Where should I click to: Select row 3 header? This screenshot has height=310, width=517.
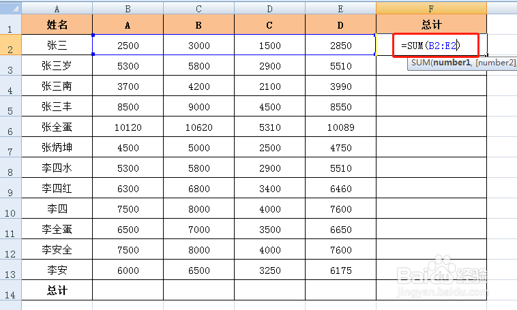(x=10, y=65)
